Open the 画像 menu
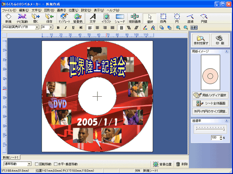This screenshot has height=174, width=233. coord(61,10)
